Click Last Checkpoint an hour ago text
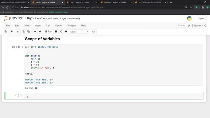The width and height of the screenshot is (210, 118). point(50,18)
